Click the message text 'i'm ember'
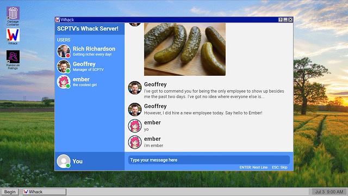348x196 pixels. tap(153, 145)
